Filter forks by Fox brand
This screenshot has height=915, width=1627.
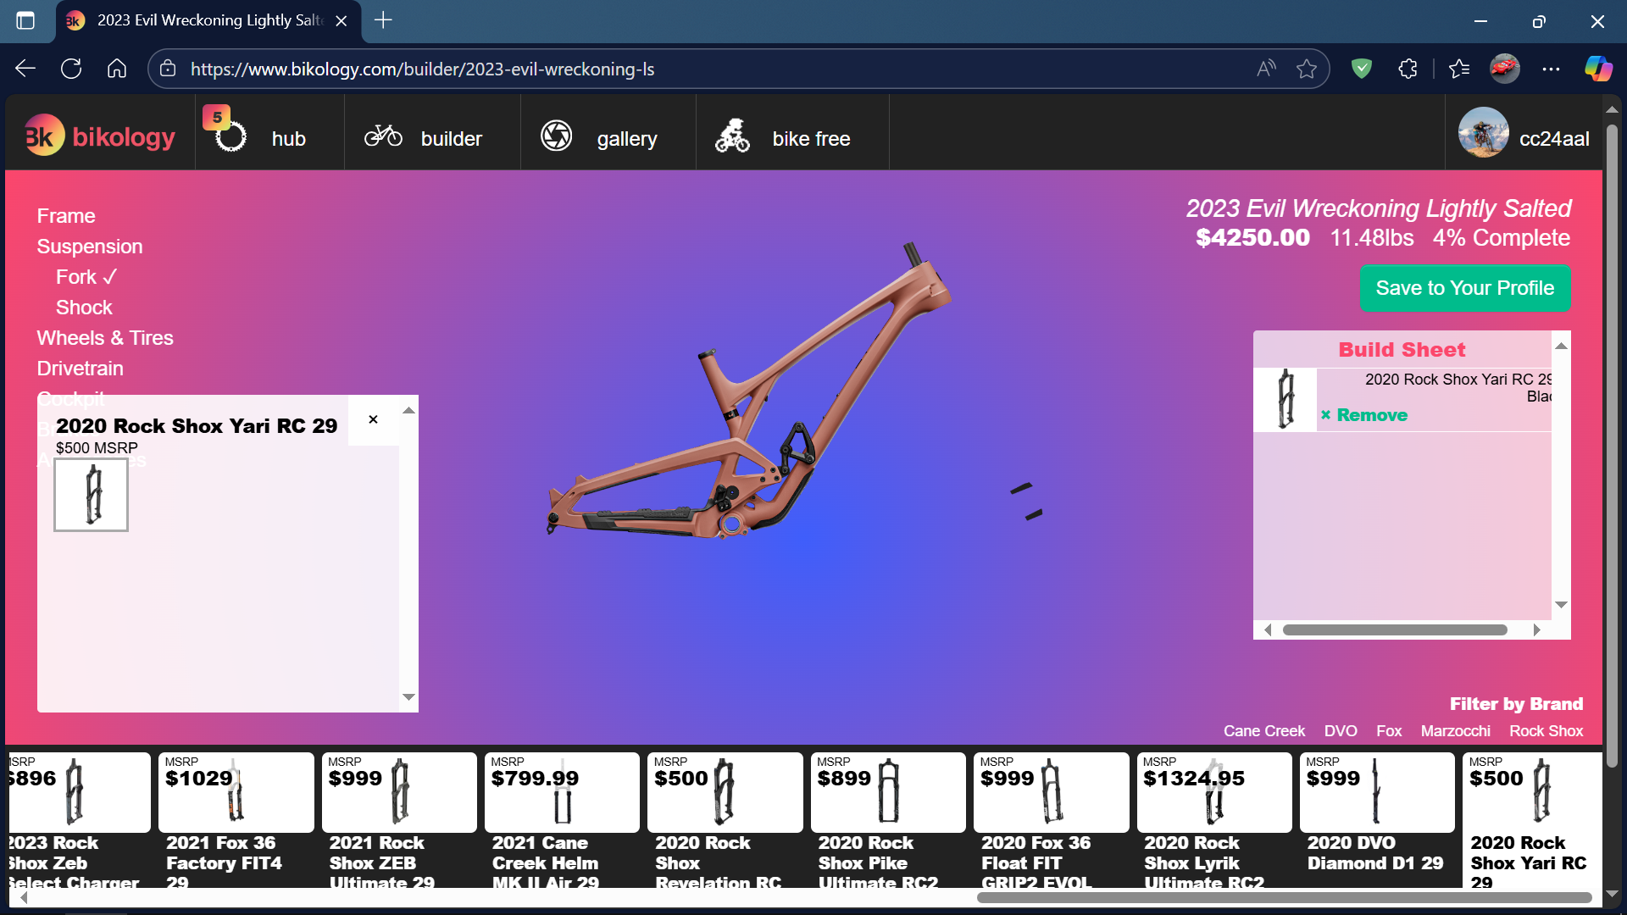click(x=1388, y=731)
